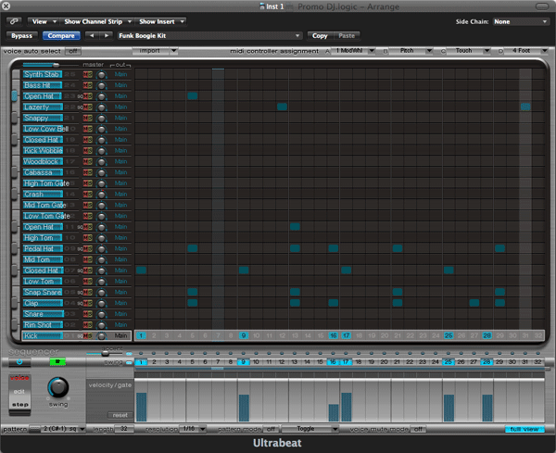556x453 pixels.
Task: Click the pattern length field 32
Action: [x=124, y=429]
